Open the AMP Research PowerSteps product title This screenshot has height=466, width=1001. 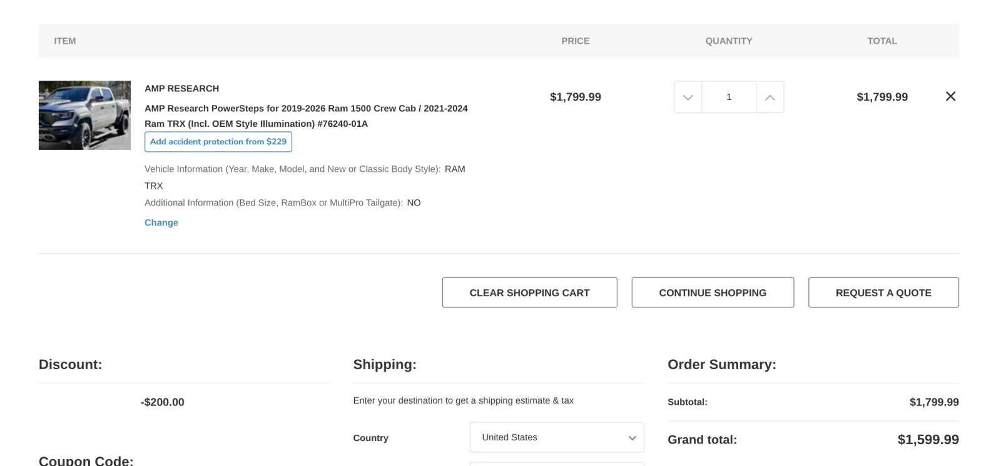coord(306,116)
